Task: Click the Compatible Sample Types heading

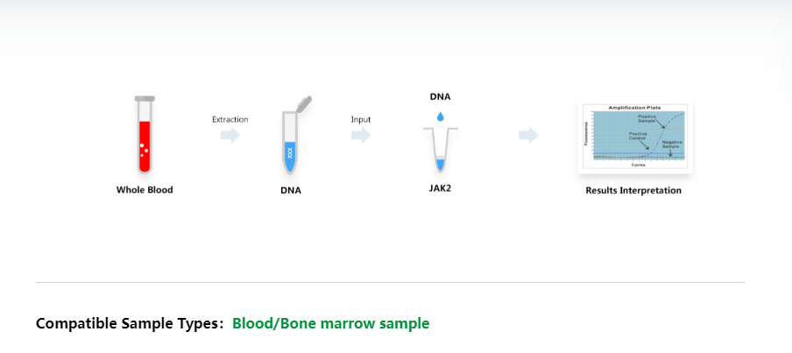Action: 130,323
